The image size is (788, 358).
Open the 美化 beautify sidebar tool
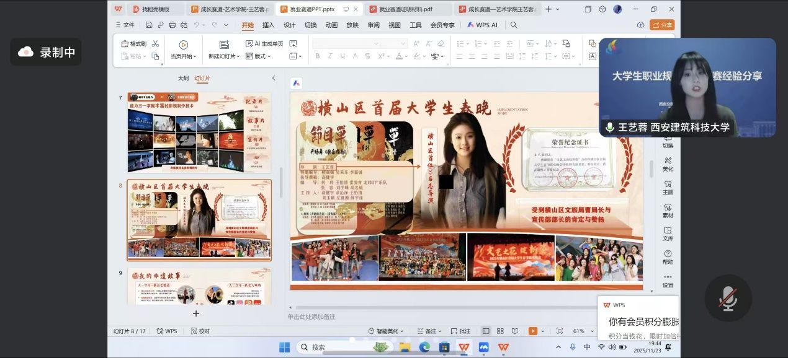[x=668, y=164]
